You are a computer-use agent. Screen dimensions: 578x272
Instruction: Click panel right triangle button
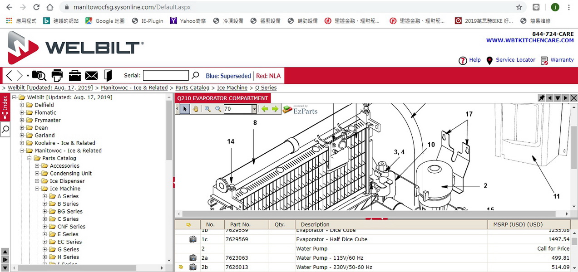click(565, 98)
